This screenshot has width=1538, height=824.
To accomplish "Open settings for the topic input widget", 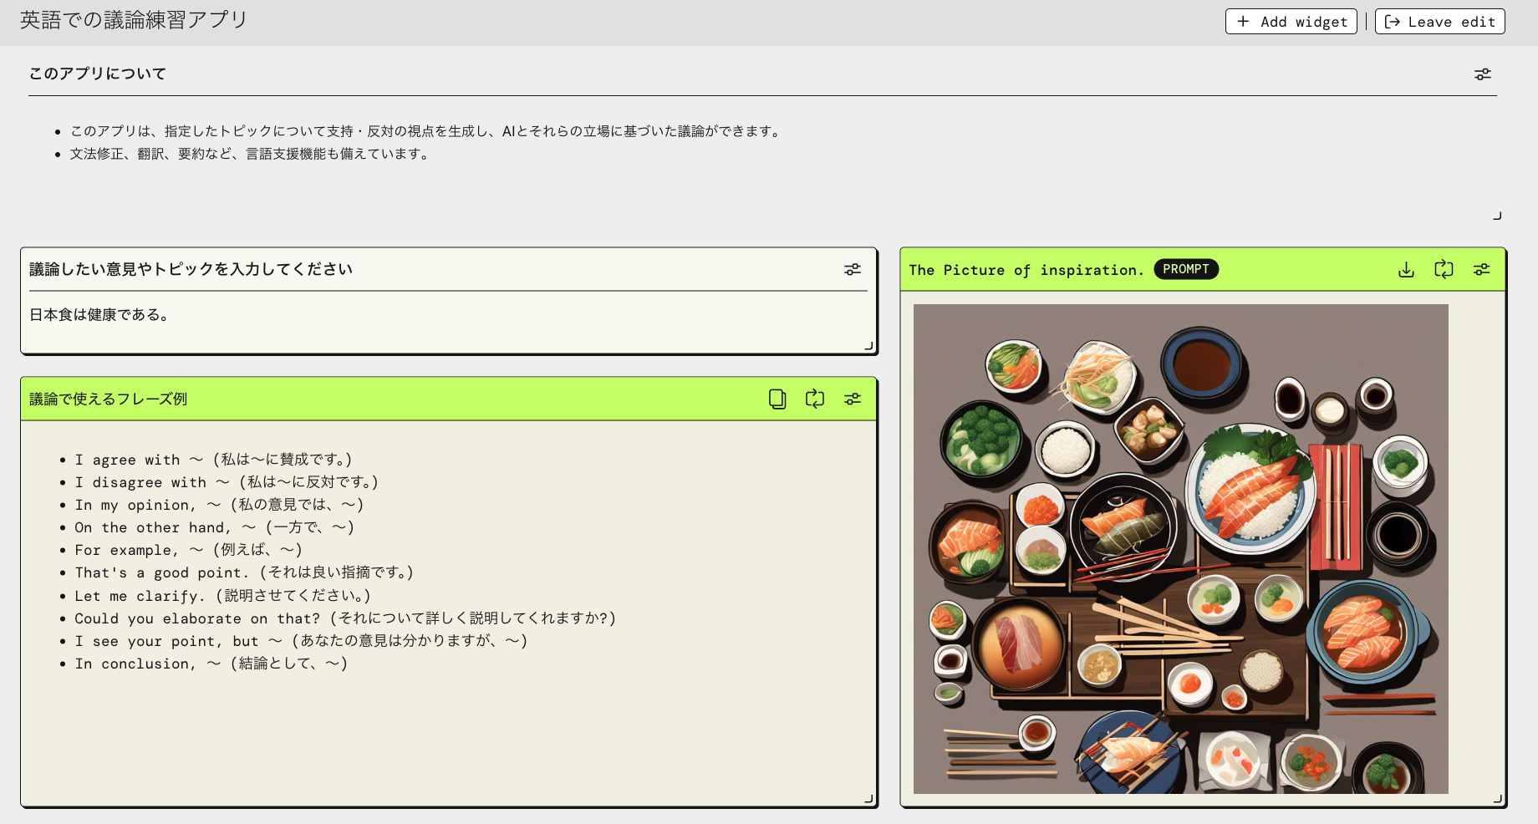I will click(852, 269).
